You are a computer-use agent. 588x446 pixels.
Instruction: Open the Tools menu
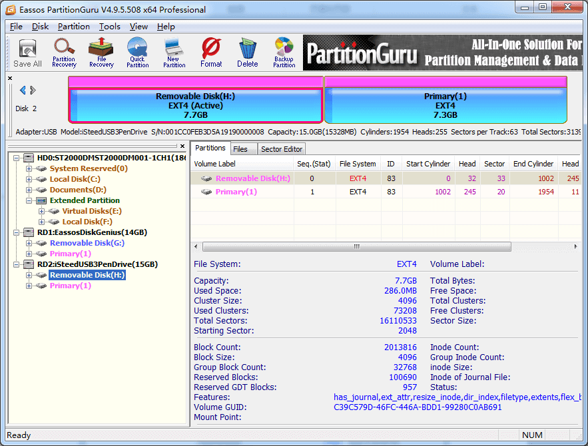(x=109, y=27)
